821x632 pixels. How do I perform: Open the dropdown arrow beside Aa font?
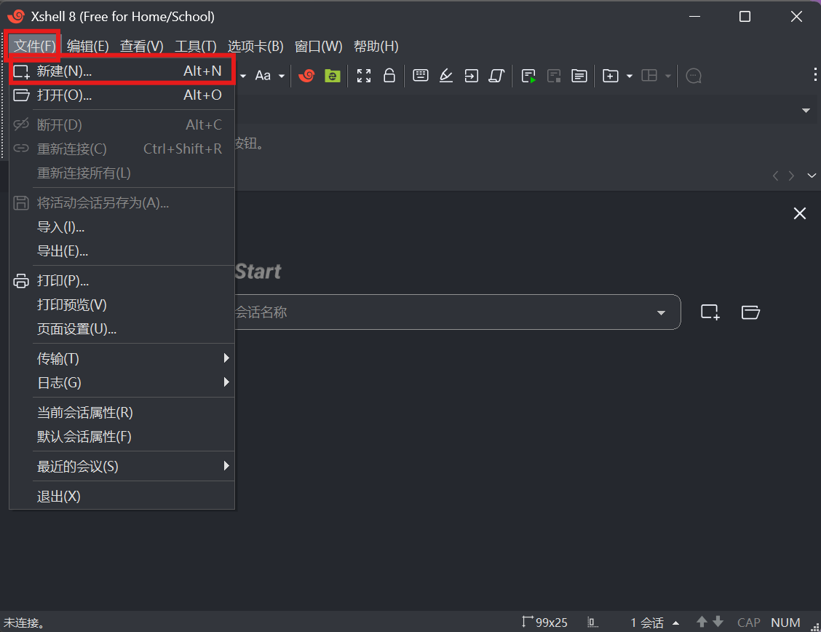[282, 76]
